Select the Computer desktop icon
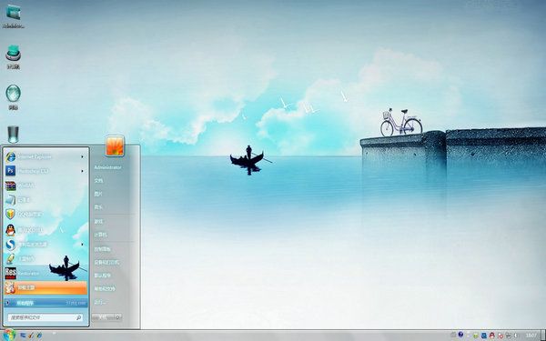Viewport: 546px width, 341px height. (x=14, y=56)
